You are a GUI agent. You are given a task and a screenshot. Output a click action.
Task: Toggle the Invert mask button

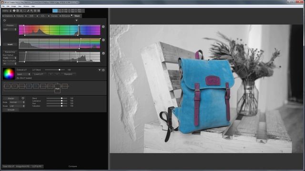click(10, 44)
